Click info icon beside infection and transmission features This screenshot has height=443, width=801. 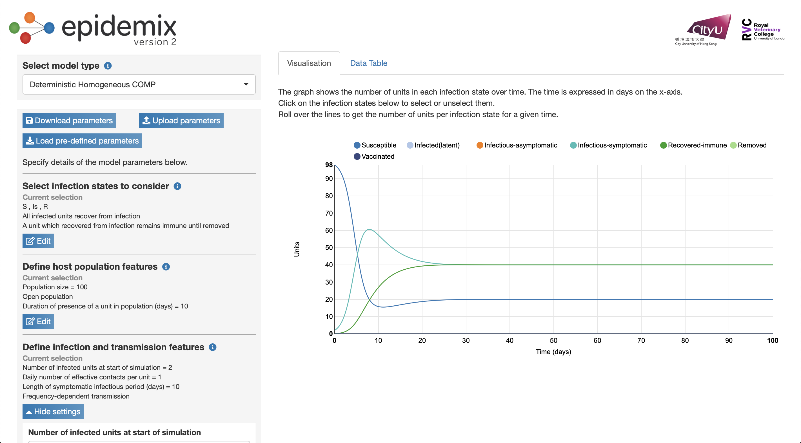[212, 347]
